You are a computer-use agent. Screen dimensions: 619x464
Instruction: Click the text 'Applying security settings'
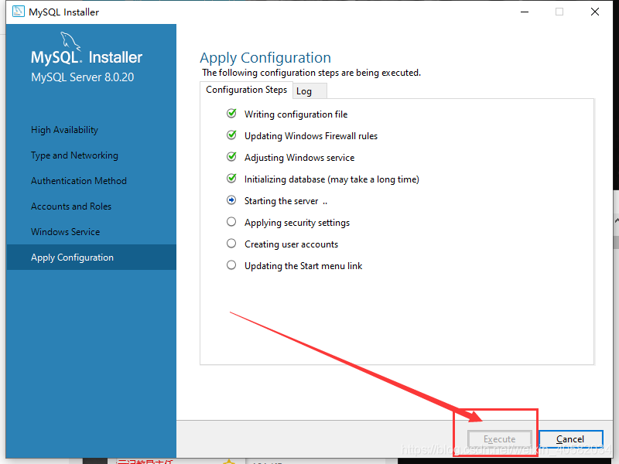click(297, 223)
